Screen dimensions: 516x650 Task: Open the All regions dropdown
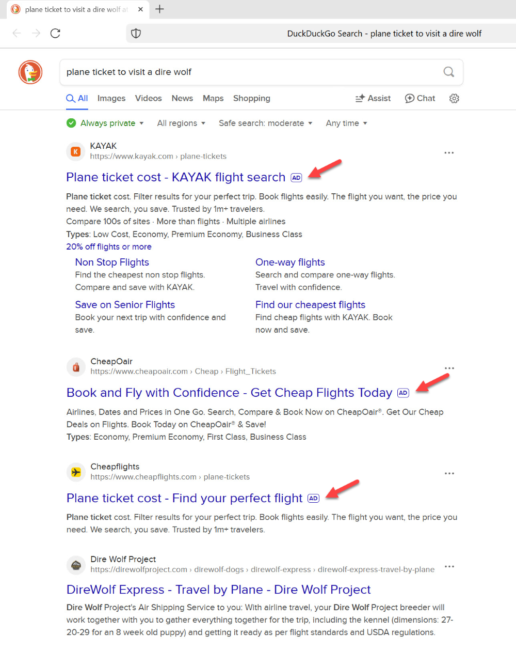(x=181, y=123)
